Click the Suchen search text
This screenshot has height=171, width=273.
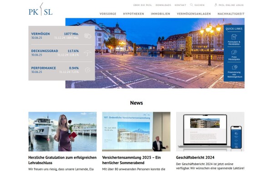click(199, 5)
